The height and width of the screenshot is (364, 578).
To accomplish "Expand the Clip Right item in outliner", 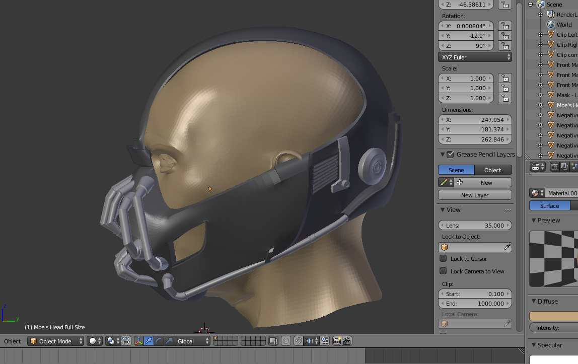I will click(540, 45).
